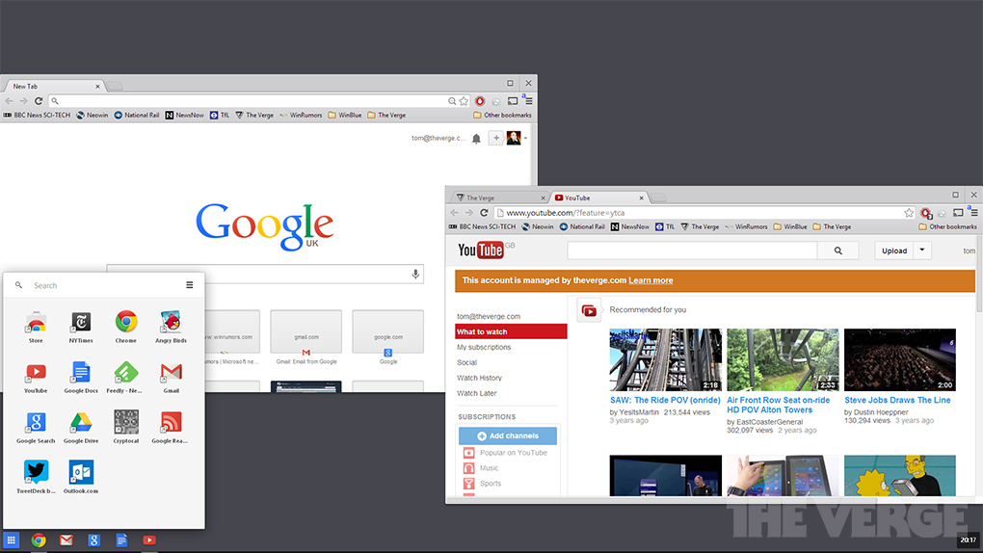Open Chrome from the shelf
The width and height of the screenshot is (983, 553).
click(x=39, y=540)
